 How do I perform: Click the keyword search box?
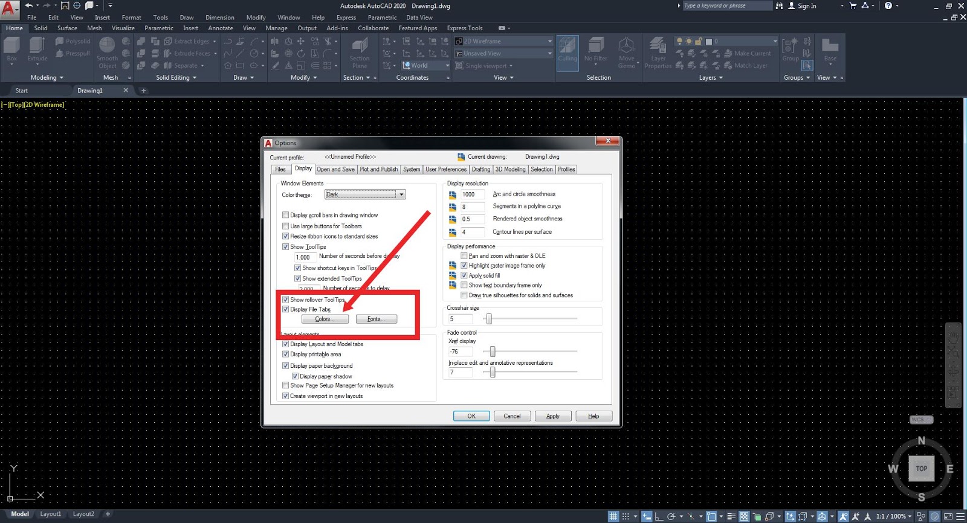(727, 5)
